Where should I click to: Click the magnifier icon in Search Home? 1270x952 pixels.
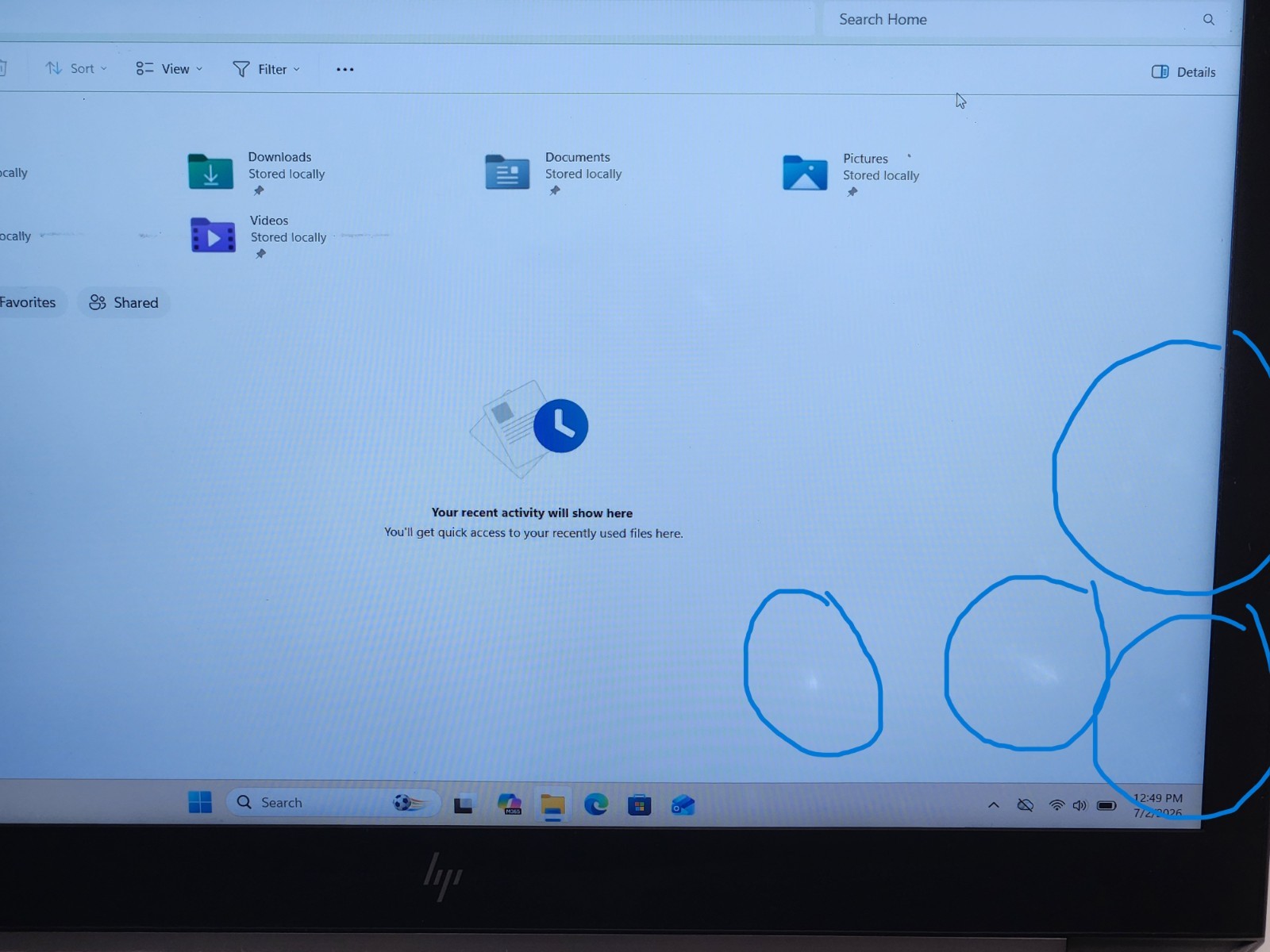pyautogui.click(x=1208, y=20)
